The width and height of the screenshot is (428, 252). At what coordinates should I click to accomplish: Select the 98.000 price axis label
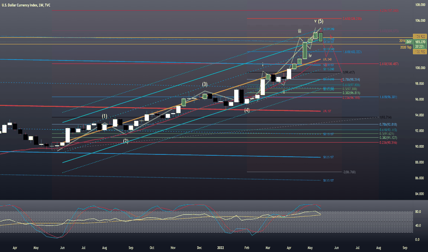(x=420, y=84)
